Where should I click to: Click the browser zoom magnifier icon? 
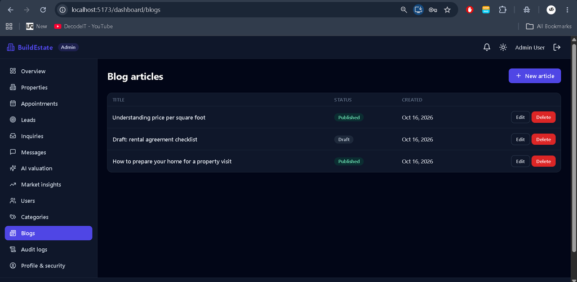403,10
